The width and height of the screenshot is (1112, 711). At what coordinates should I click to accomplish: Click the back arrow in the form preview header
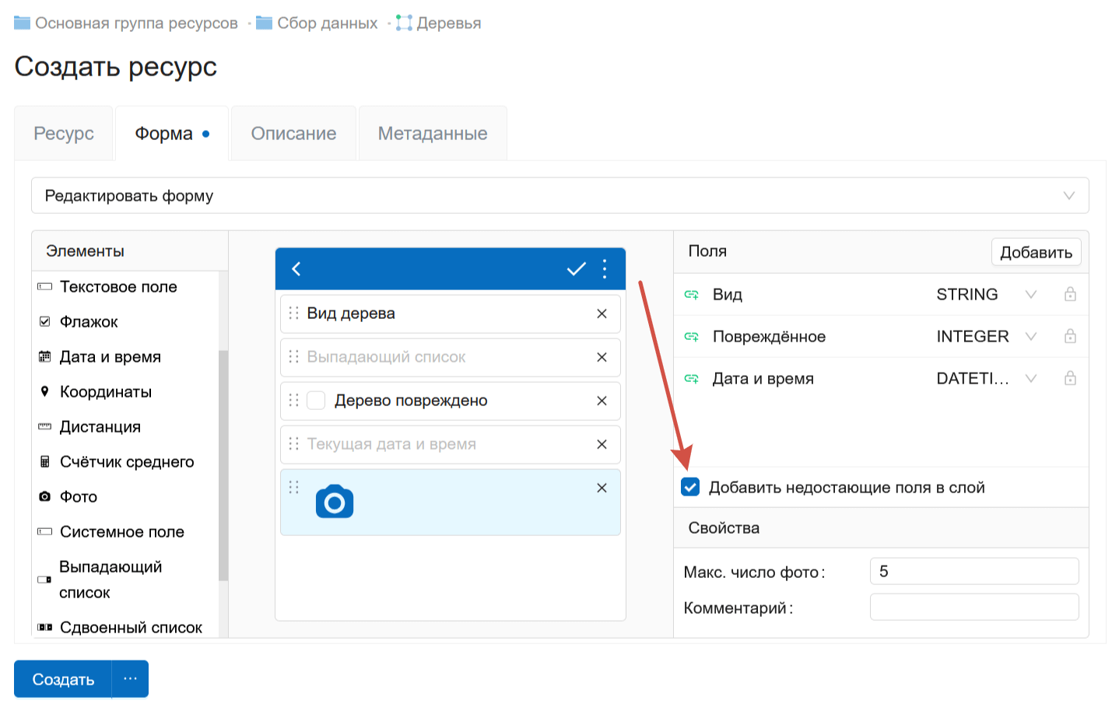click(x=296, y=269)
